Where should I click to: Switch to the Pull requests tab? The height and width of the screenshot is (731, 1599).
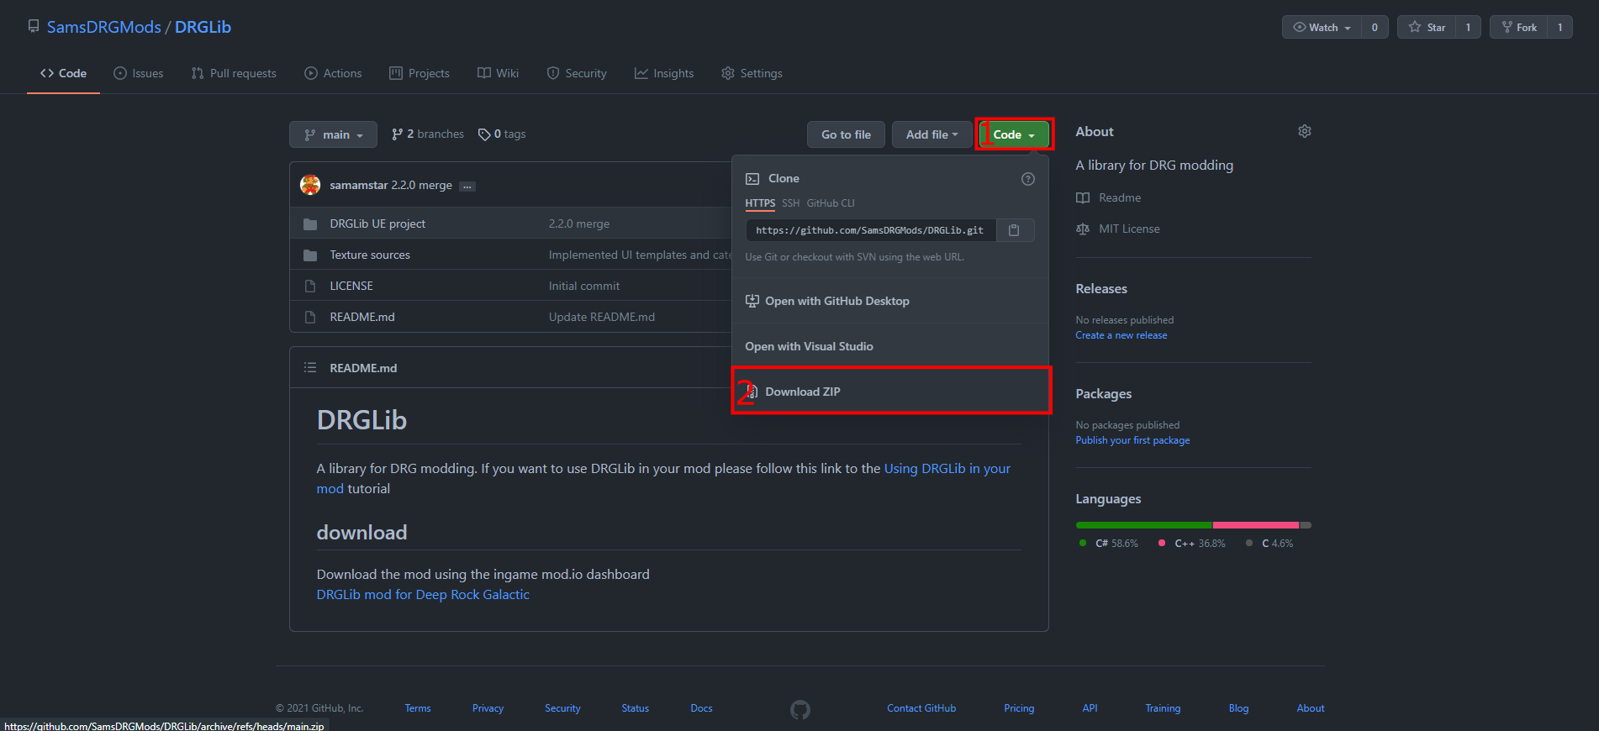234,73
